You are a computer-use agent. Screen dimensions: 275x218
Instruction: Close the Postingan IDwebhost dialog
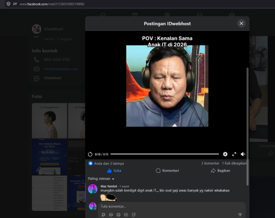(241, 23)
